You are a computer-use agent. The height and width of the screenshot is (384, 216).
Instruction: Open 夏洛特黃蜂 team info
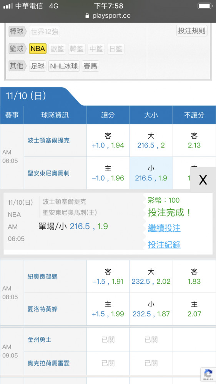coord(42,309)
